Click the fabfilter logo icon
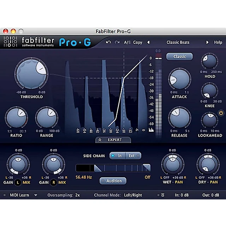This screenshot has height=226, width=226. click(x=10, y=42)
